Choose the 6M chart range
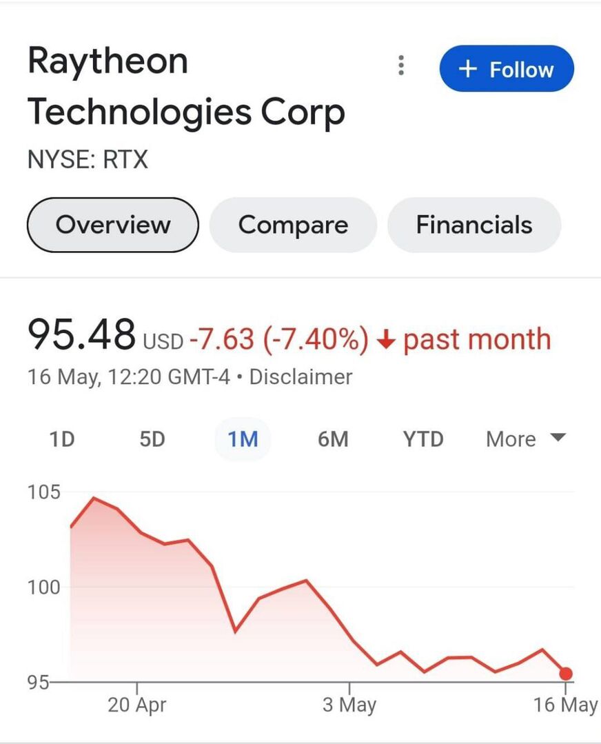The height and width of the screenshot is (744, 601). [333, 439]
